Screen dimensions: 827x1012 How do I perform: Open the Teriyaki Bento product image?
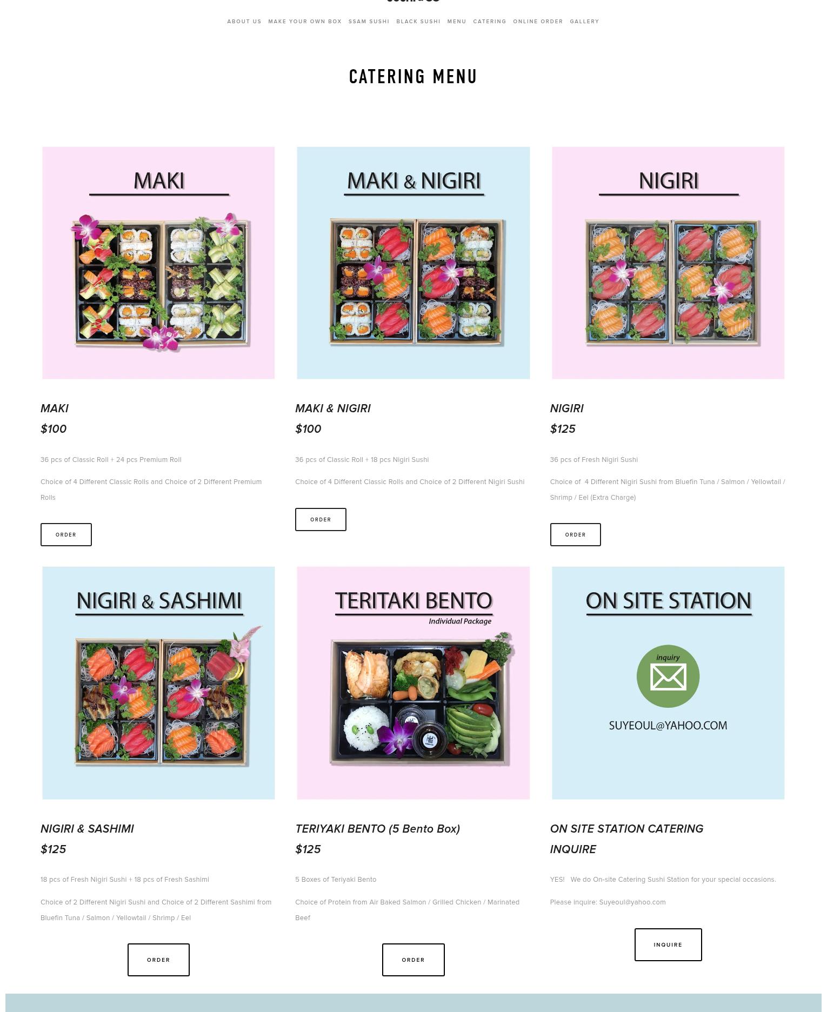[413, 683]
